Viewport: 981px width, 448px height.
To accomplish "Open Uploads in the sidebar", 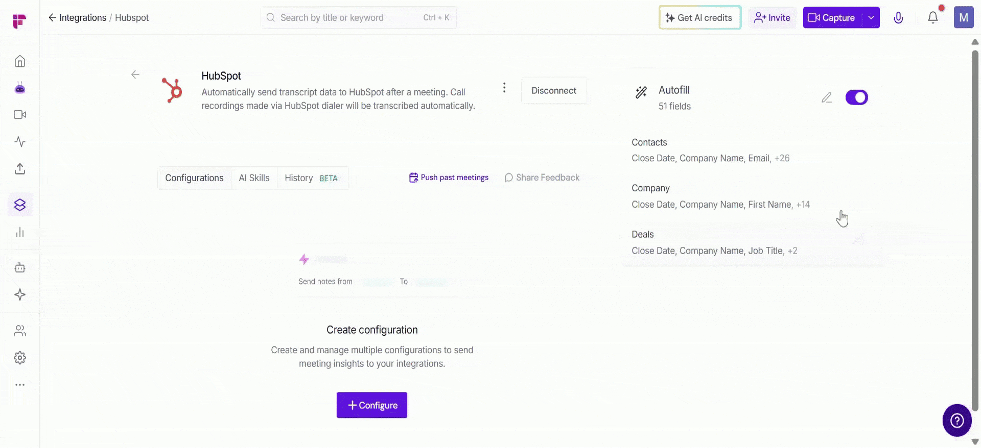I will coord(20,168).
